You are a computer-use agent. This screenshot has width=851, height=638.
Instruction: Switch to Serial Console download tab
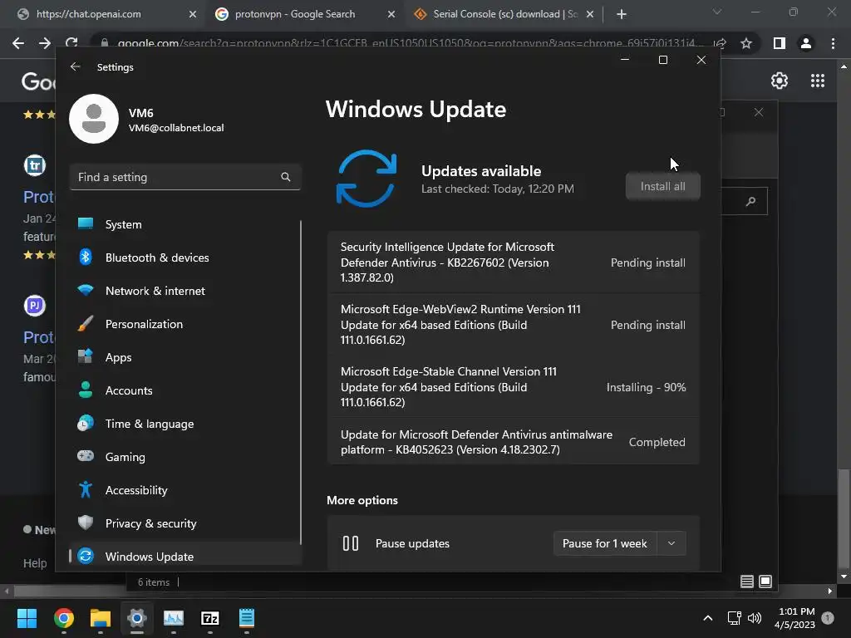point(504,14)
